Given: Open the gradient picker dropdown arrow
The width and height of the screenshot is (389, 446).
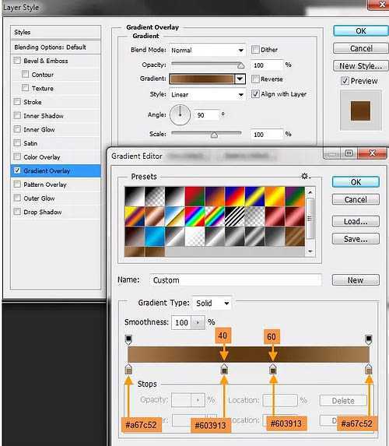Looking at the screenshot, I should [x=240, y=79].
